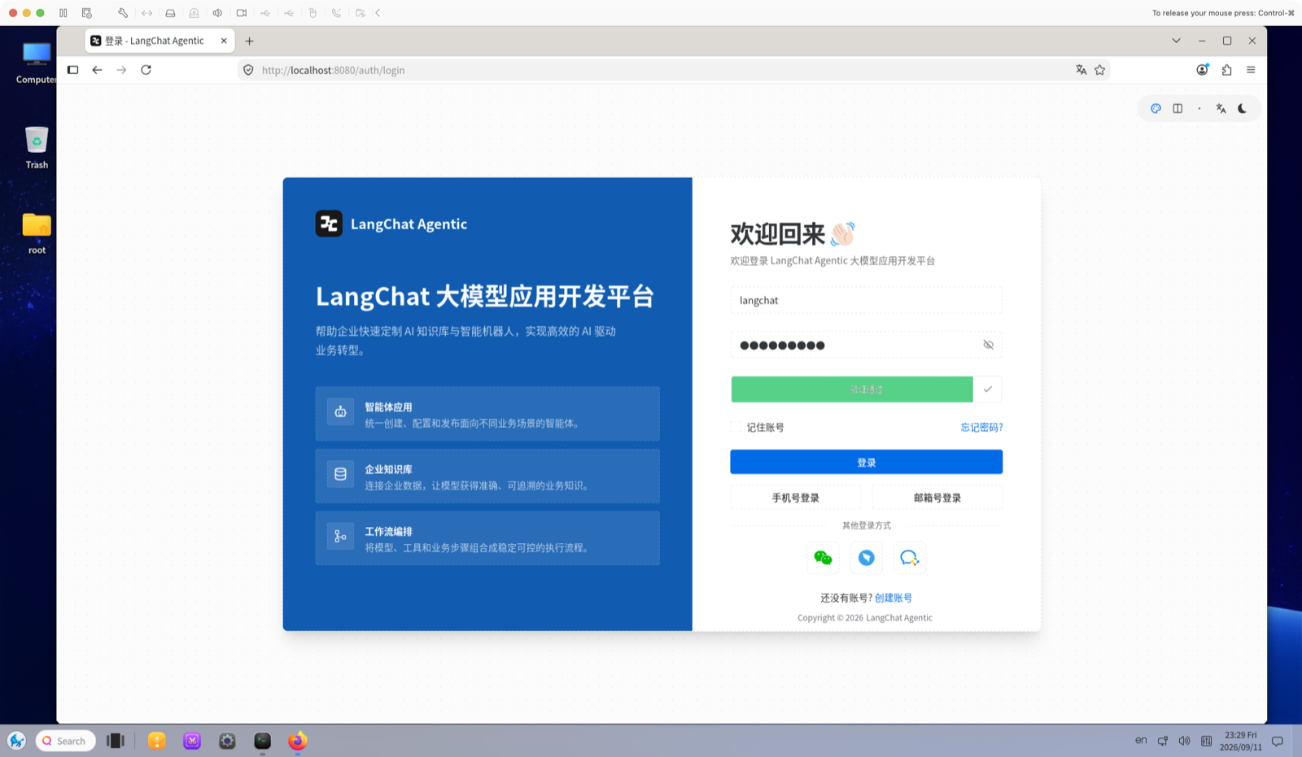
Task: Click the green slider verification bar
Action: click(x=852, y=389)
